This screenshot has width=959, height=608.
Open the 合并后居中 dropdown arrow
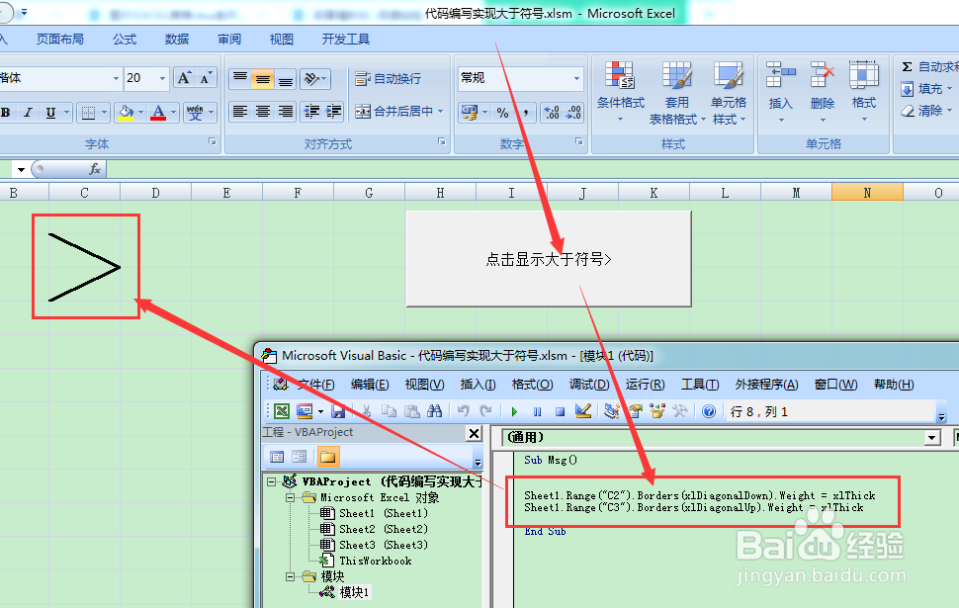pyautogui.click(x=440, y=112)
